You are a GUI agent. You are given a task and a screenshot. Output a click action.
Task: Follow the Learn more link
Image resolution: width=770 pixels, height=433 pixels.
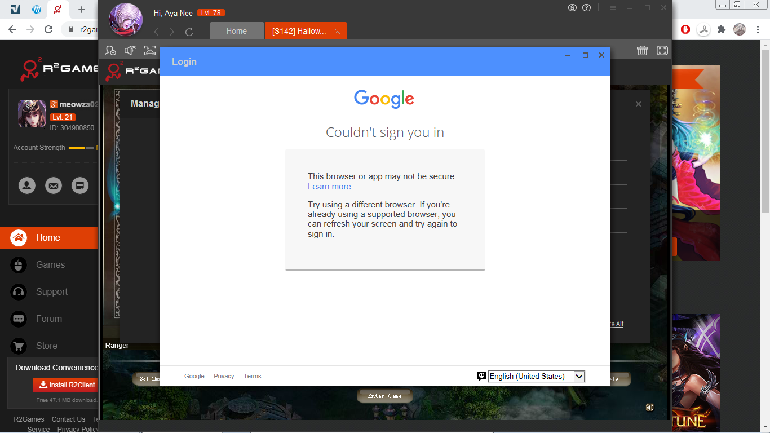[329, 187]
